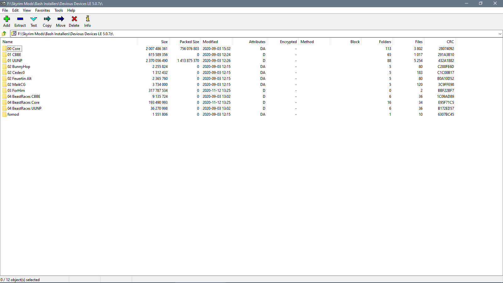Click the Add toolbar icon
503x283 pixels.
click(x=7, y=19)
